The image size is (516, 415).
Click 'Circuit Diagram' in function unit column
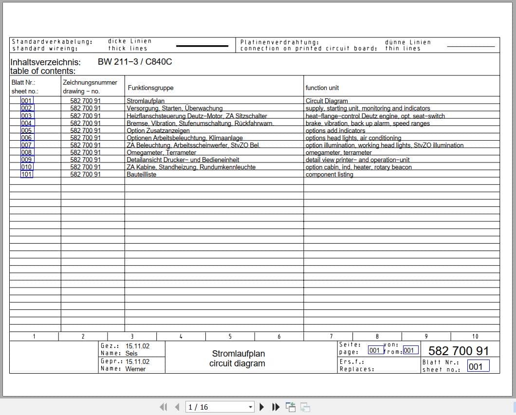[x=327, y=101]
